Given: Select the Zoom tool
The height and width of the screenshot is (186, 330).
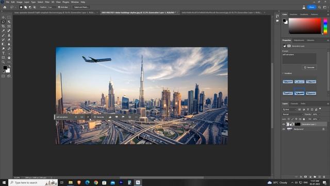Looking at the screenshot, I should coord(3,62).
